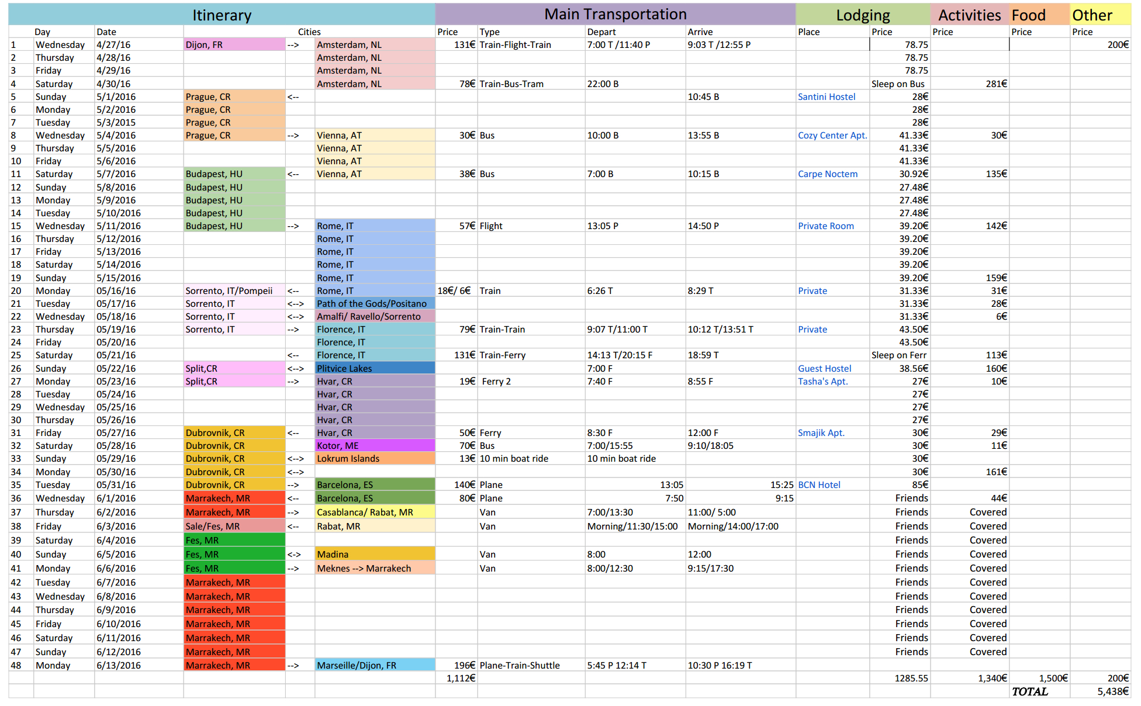Click the BCN Hotel link

[x=819, y=485]
